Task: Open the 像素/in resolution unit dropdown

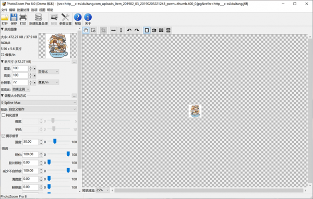Action: pyautogui.click(x=49, y=82)
